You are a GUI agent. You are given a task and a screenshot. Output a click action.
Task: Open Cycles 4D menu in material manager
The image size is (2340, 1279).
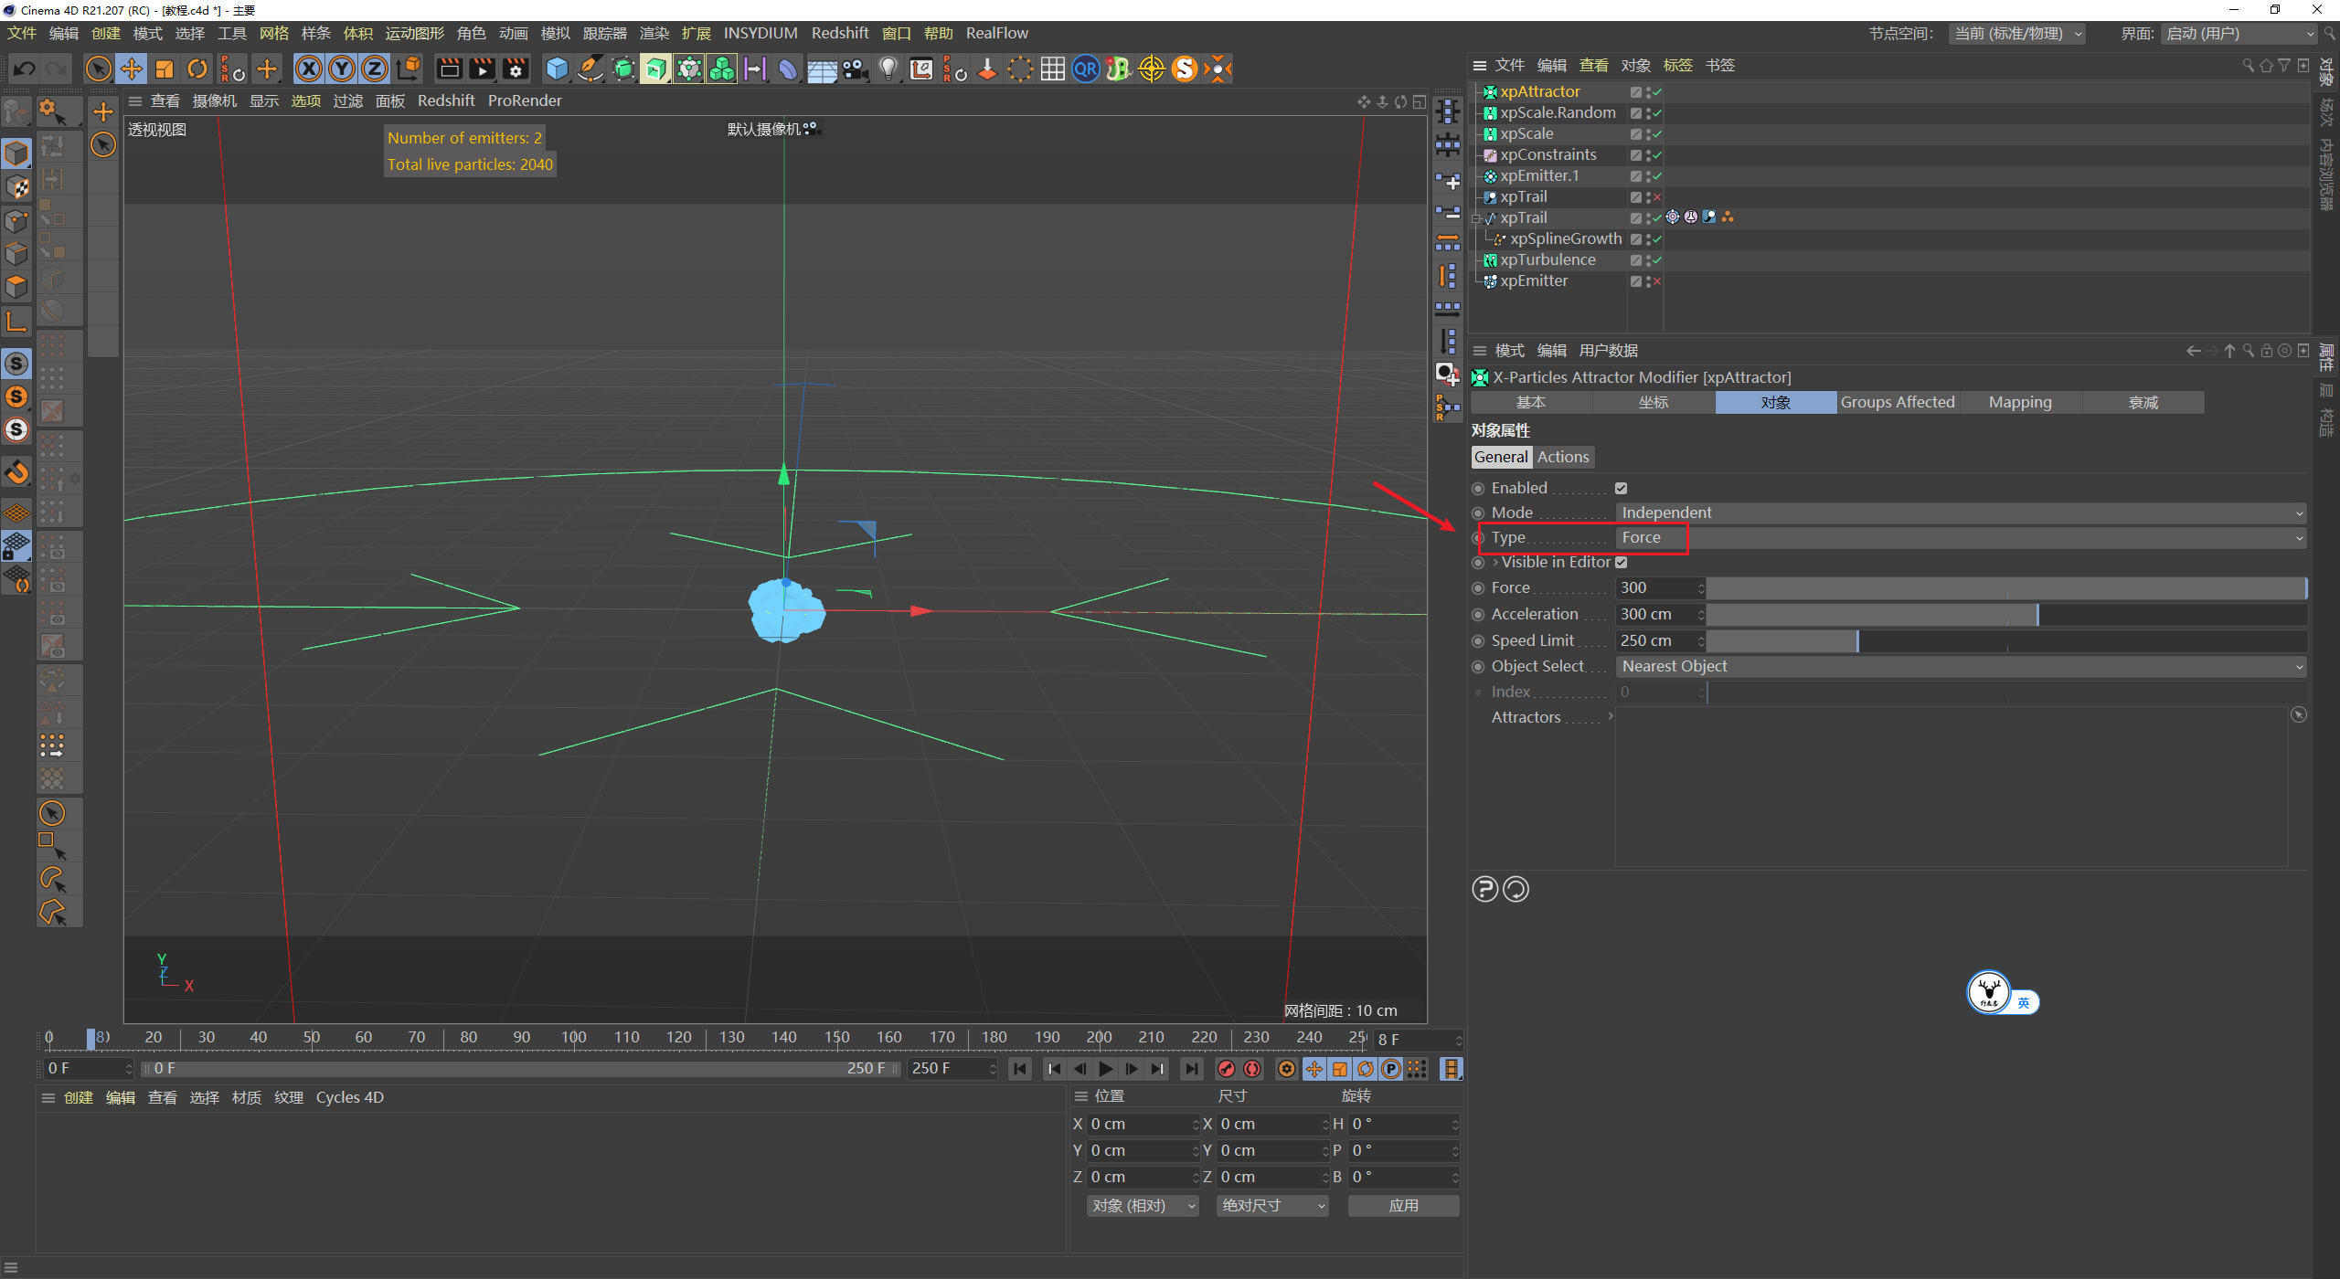point(350,1098)
